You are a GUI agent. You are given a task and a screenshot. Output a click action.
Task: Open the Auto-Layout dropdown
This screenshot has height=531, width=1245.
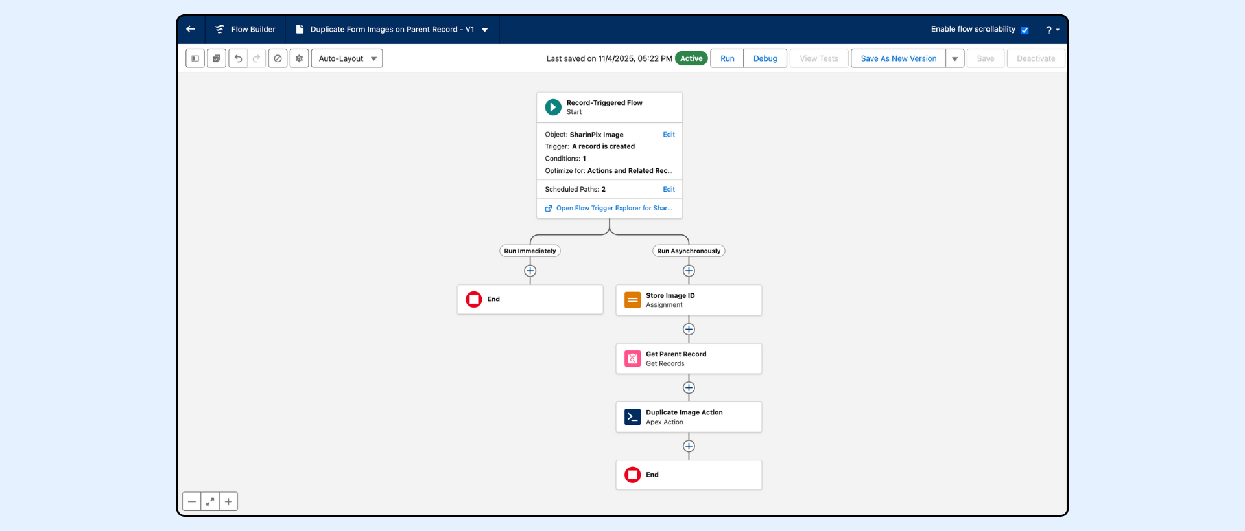click(x=347, y=58)
